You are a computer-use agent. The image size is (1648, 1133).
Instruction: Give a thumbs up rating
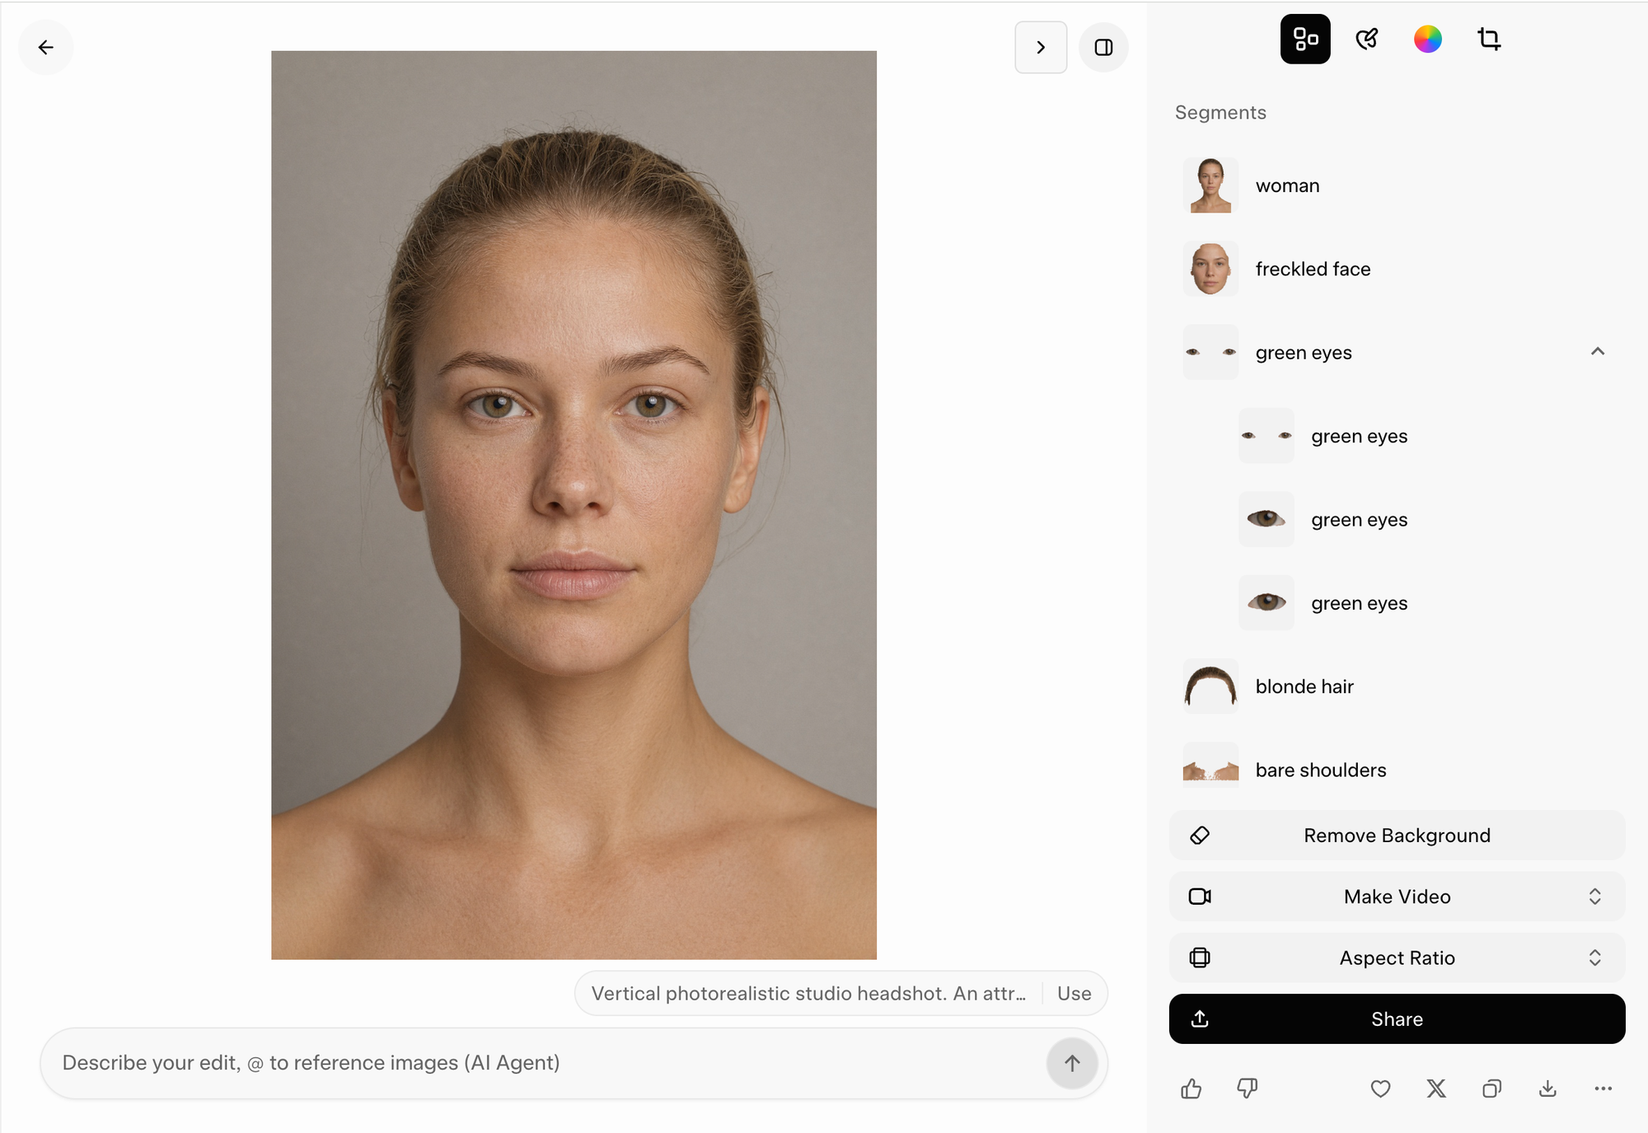point(1191,1089)
